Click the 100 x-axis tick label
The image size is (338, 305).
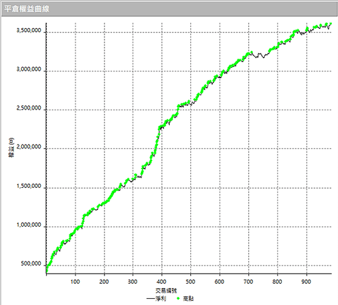(75, 281)
